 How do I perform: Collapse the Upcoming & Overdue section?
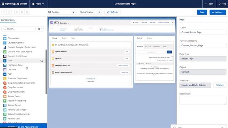[x=137, y=64]
